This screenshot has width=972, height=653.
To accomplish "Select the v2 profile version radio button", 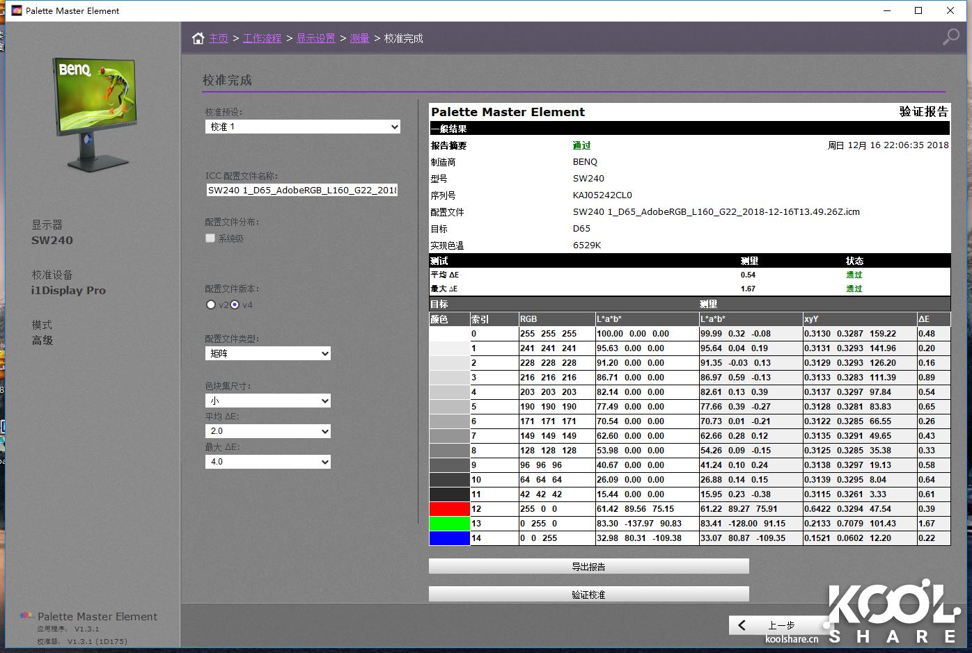I will tap(211, 305).
